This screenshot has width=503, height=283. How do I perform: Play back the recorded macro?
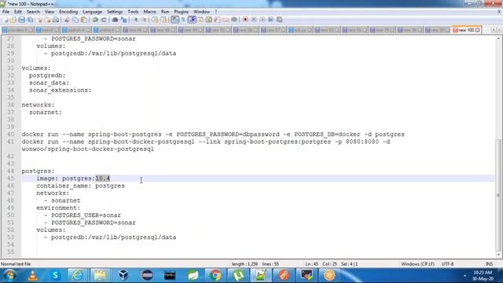pos(263,20)
